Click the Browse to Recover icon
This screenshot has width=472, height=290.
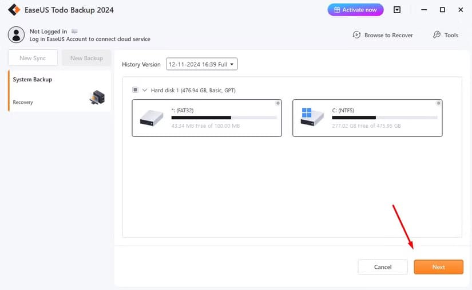tap(356, 35)
